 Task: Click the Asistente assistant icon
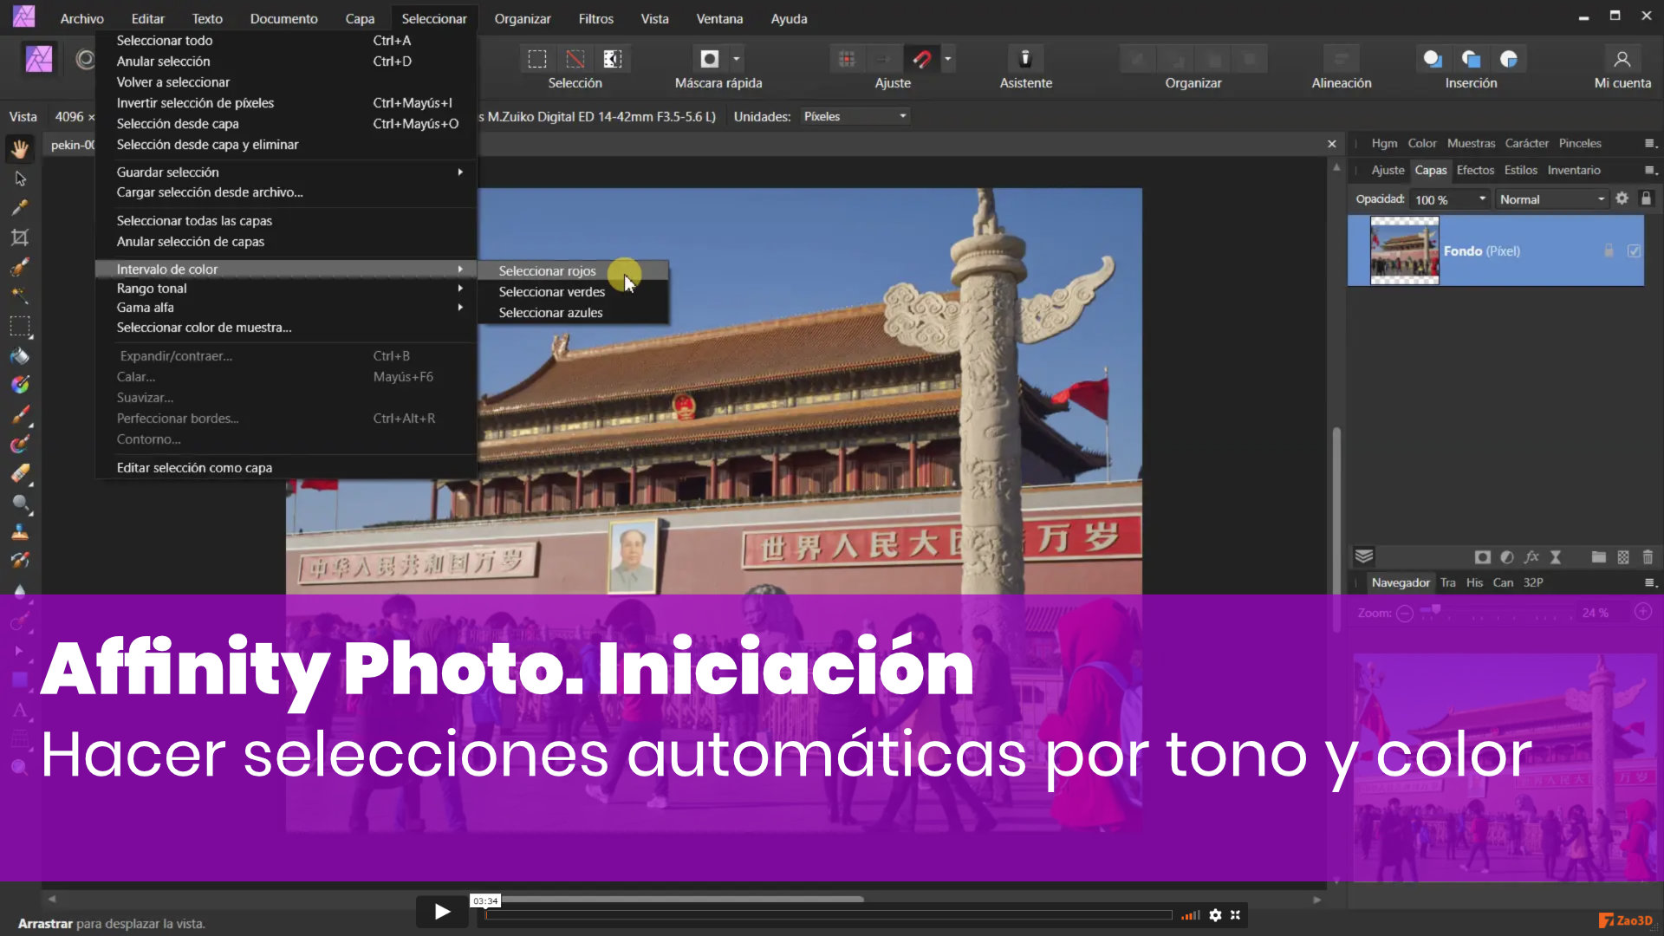pyautogui.click(x=1025, y=59)
